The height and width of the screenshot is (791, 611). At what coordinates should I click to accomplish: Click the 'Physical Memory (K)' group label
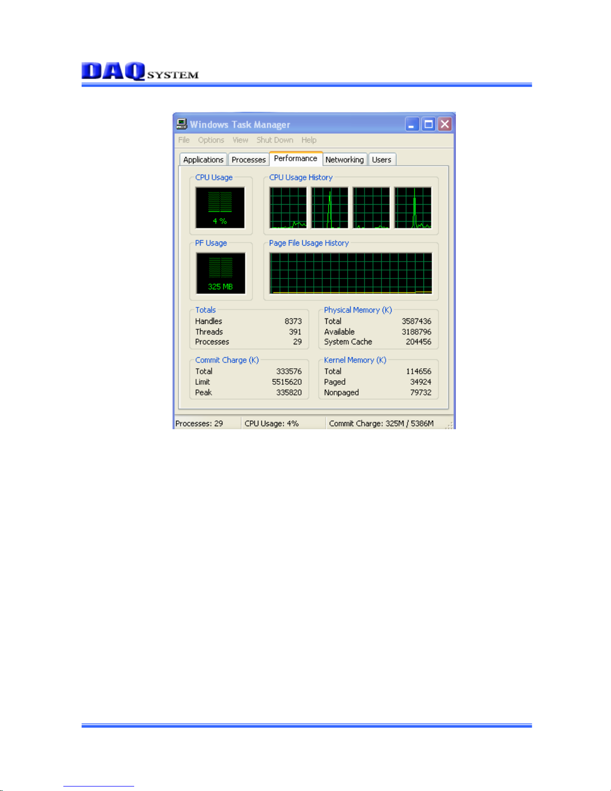point(358,310)
